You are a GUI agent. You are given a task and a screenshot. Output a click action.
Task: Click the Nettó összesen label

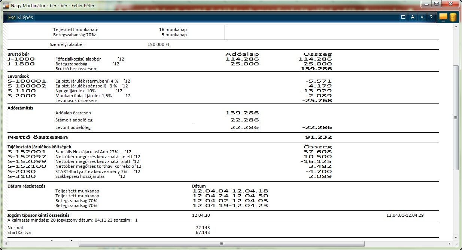tap(38, 137)
